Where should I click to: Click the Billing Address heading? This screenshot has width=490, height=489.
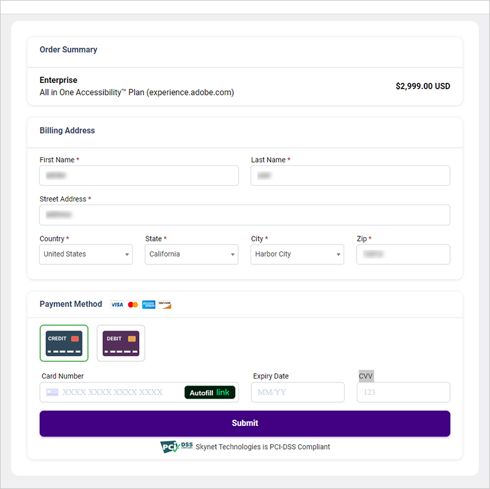67,130
